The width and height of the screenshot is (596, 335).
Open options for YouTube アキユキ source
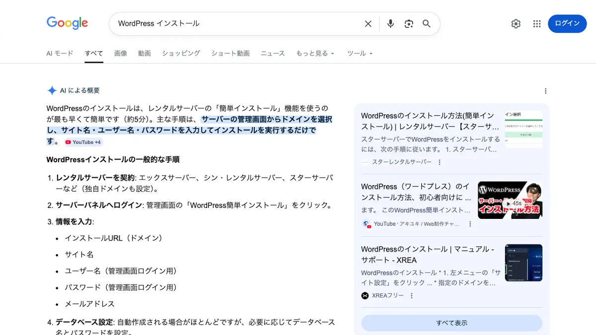tap(470, 224)
